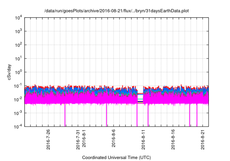This screenshot has height=161, width=230.
Task: Click the 10^-2 y-axis tick label
Action: (x=18, y=100)
